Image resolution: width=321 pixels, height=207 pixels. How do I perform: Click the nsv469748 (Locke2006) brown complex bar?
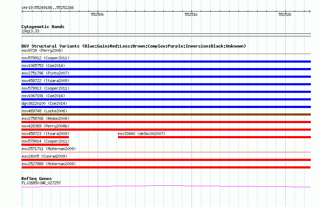[x=166, y=114]
